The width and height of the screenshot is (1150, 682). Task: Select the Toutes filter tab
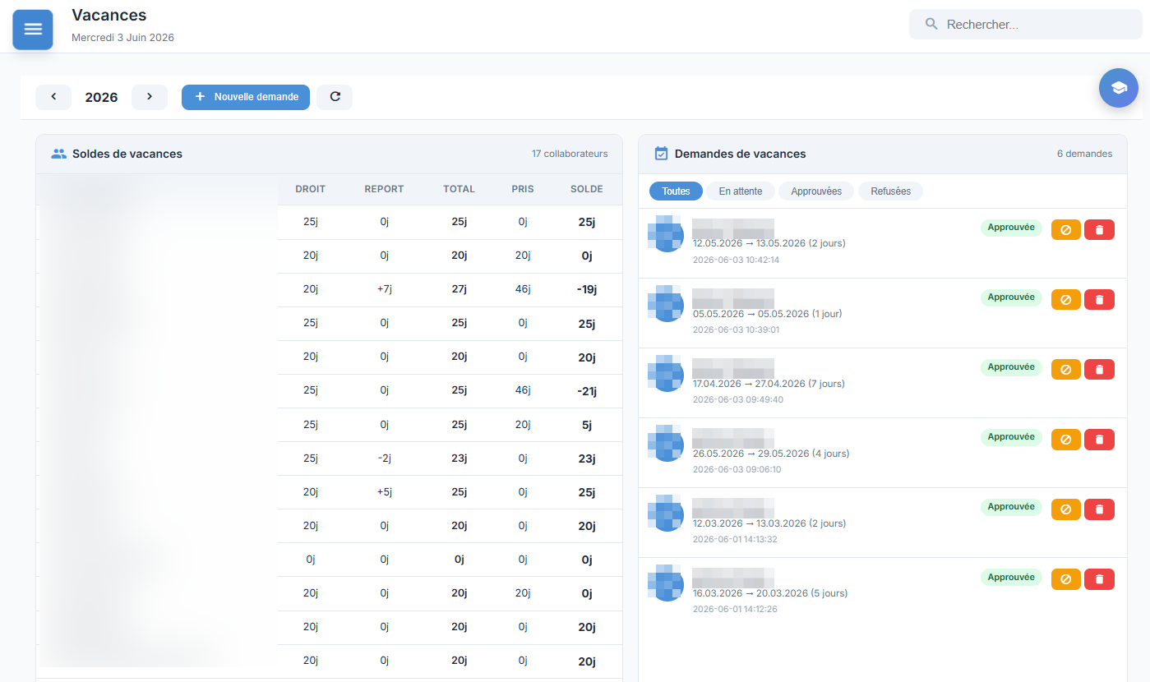[x=676, y=191]
